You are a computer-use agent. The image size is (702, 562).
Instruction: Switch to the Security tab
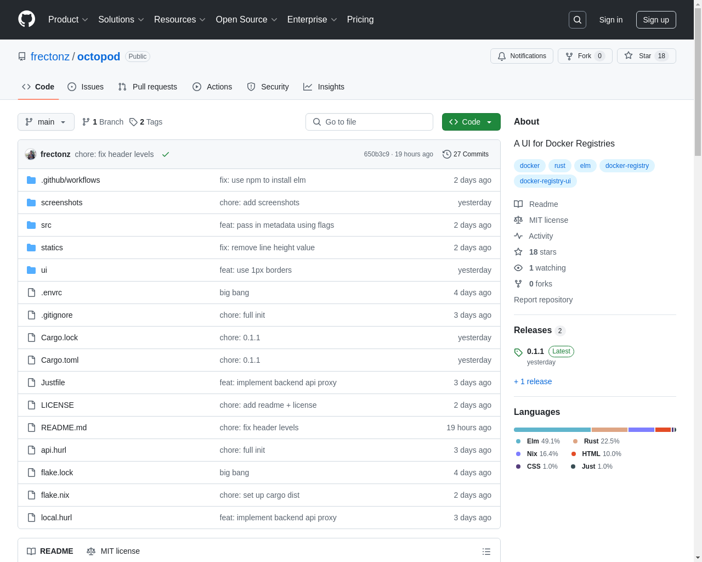click(x=268, y=87)
